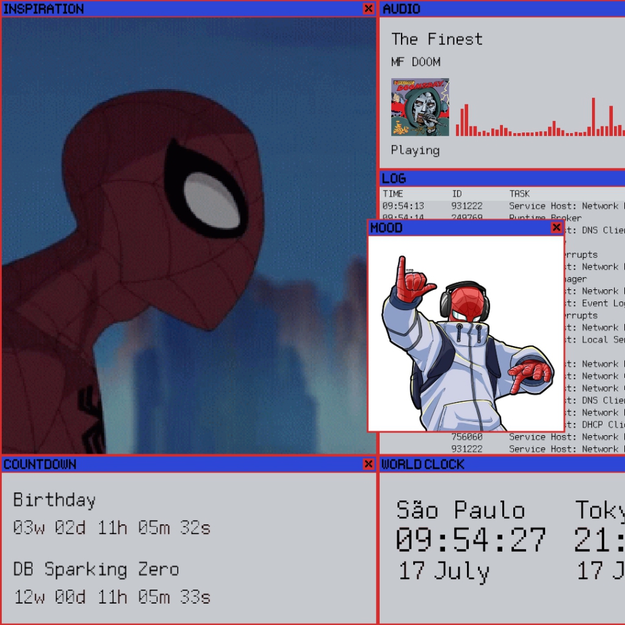Click the DB Sparking Zero countdown label

coord(96,569)
